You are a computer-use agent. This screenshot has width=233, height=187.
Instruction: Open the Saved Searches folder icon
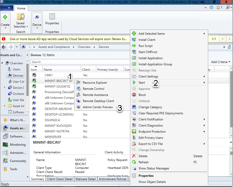(x=20, y=17)
